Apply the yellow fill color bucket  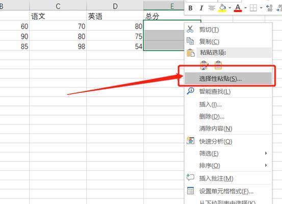(222, 8)
